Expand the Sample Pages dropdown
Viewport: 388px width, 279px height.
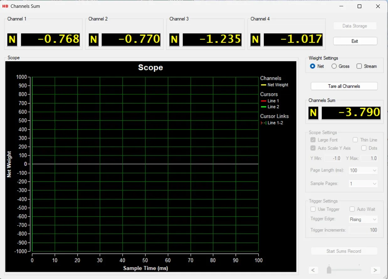pyautogui.click(x=363, y=184)
